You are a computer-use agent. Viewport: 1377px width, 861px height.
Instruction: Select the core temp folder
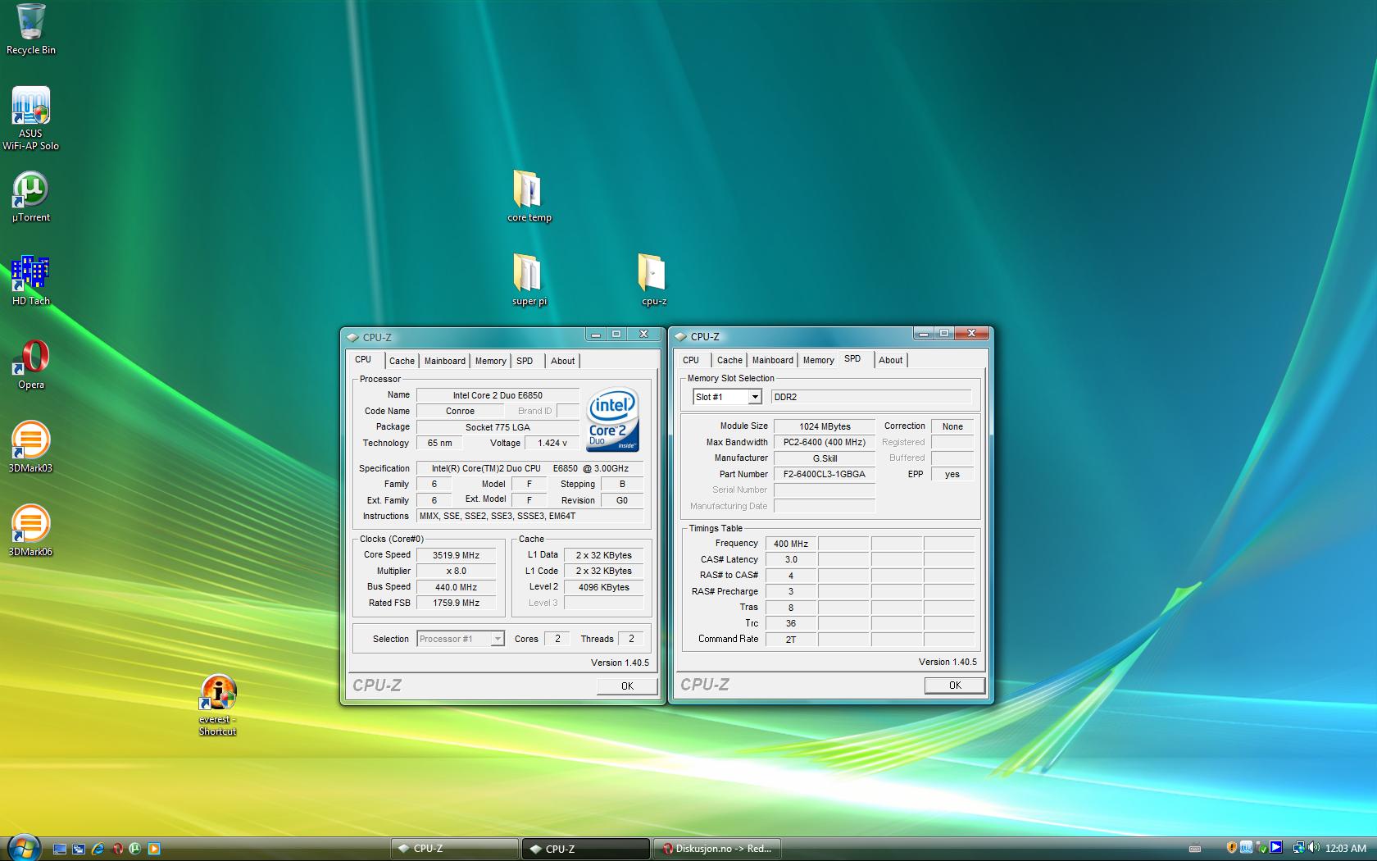click(529, 197)
